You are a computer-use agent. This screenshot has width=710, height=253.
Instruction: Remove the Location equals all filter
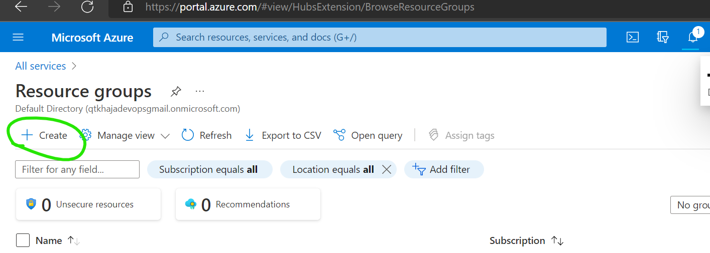click(387, 169)
